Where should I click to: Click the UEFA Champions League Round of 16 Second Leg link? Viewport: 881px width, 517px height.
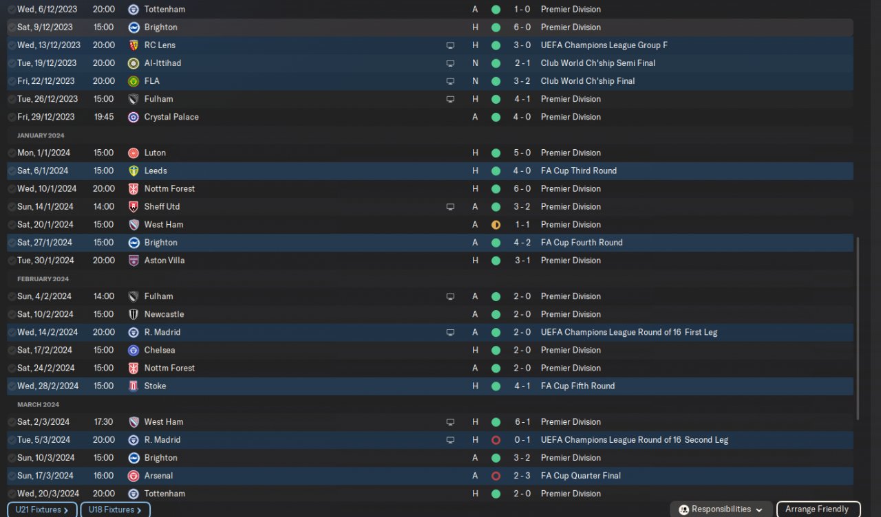(634, 440)
